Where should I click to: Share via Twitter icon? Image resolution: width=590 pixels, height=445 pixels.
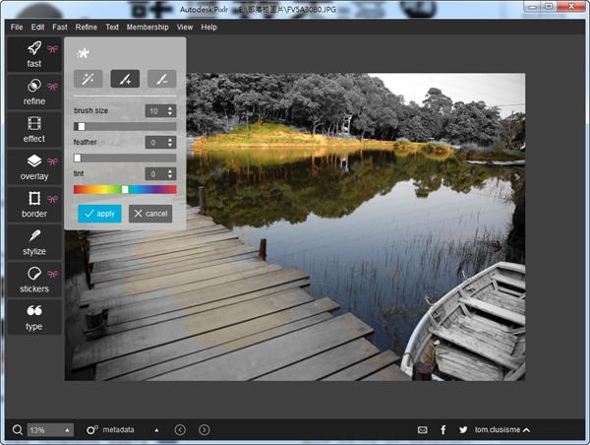[x=463, y=429]
